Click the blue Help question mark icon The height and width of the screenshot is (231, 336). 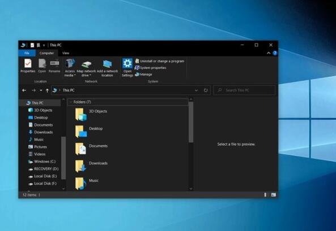click(x=275, y=53)
